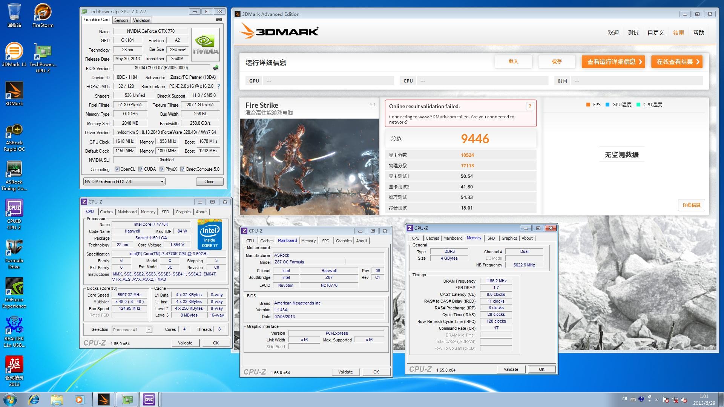
Task: Launch 3DMark desktop shortcut
Action: [14, 93]
